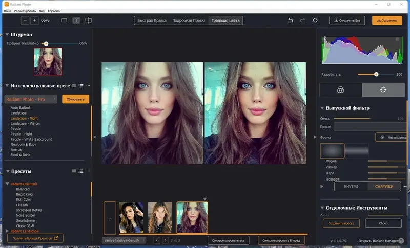Open the color circles tool tab
This screenshot has width=410, height=248.
pyautogui.click(x=340, y=89)
